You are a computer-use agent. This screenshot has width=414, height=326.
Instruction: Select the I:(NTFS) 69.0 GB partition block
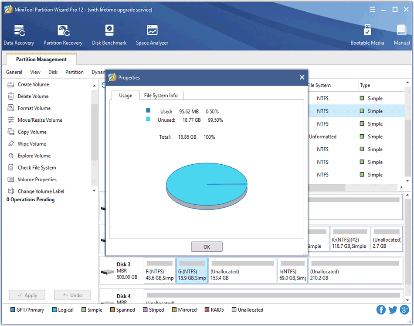click(x=292, y=271)
